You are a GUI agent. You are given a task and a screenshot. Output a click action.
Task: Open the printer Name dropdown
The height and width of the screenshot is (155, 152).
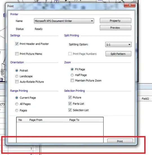tap(64, 21)
